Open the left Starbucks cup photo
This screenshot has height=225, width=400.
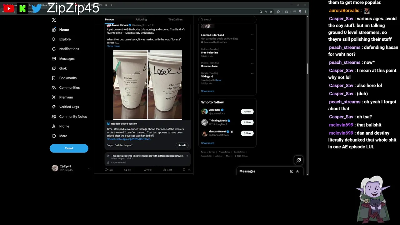(130, 85)
